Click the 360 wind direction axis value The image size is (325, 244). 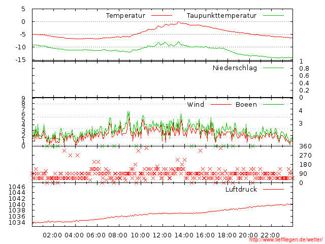pyautogui.click(x=305, y=146)
